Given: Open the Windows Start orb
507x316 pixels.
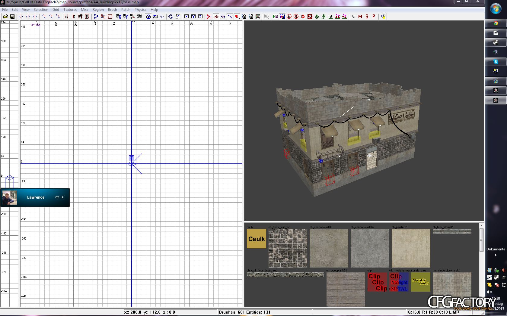Looking at the screenshot, I should pos(496,8).
